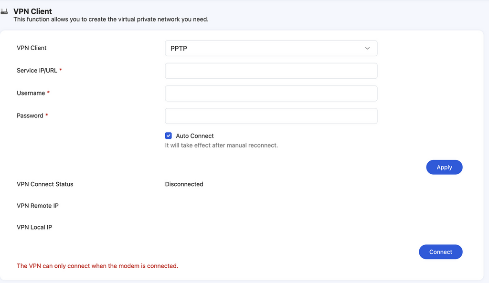The width and height of the screenshot is (489, 283).
Task: Select PPTP from the protocol combo box
Action: click(271, 48)
